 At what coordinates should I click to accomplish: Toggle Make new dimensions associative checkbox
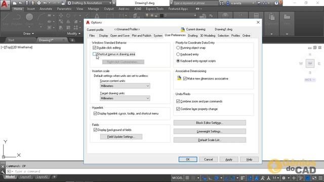coord(185,79)
